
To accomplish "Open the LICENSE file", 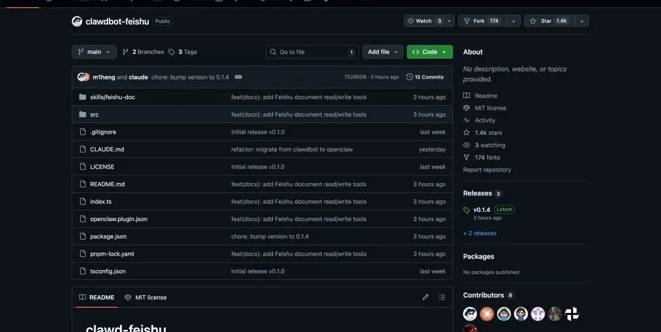I will 102,167.
